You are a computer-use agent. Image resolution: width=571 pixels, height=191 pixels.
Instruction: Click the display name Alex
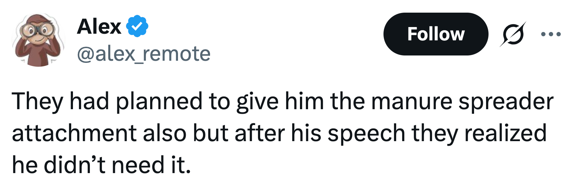99,26
